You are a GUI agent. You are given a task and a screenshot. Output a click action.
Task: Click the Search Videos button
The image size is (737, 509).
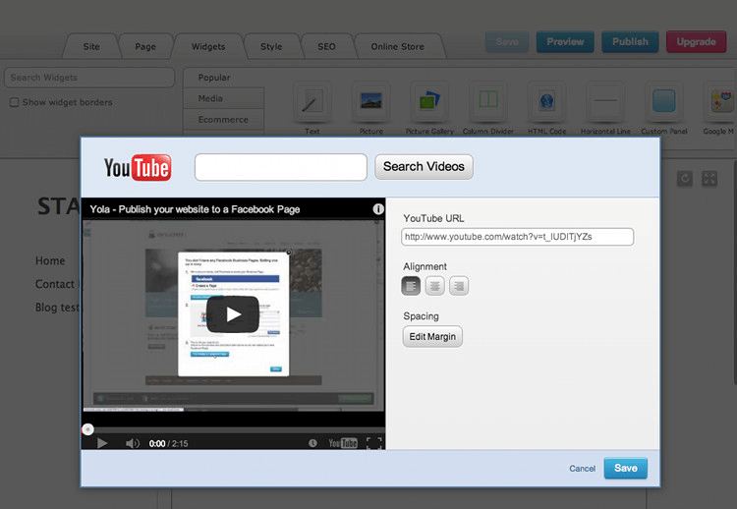coord(424,166)
